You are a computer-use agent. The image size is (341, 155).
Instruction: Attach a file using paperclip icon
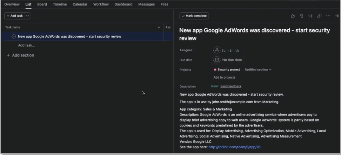point(302,16)
